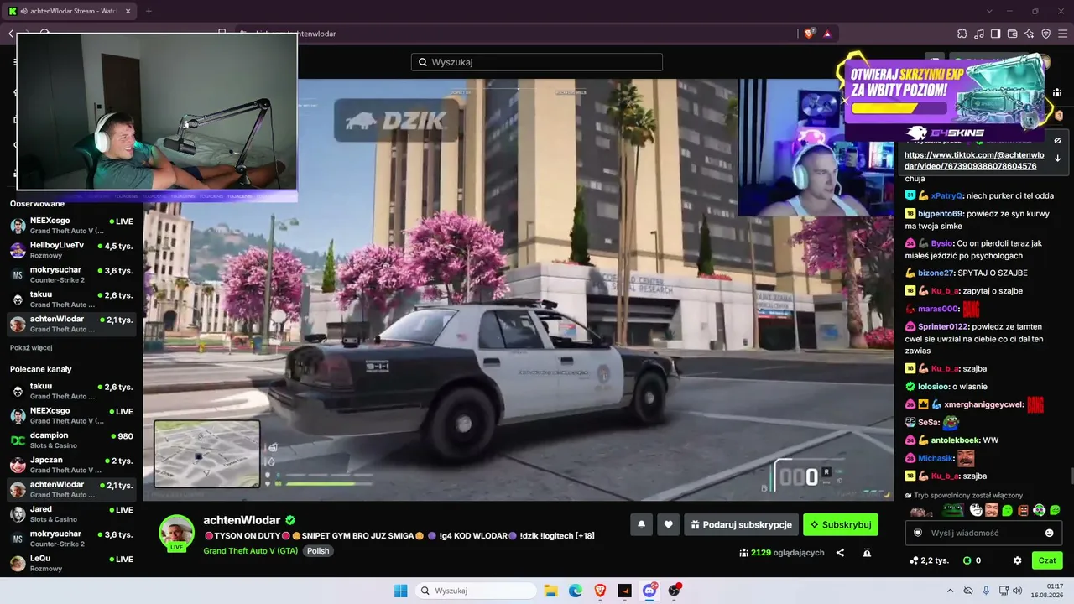Hide the pinned chat message

point(1058,140)
